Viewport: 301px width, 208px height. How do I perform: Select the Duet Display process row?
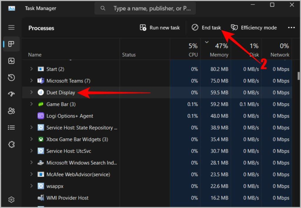click(x=157, y=93)
